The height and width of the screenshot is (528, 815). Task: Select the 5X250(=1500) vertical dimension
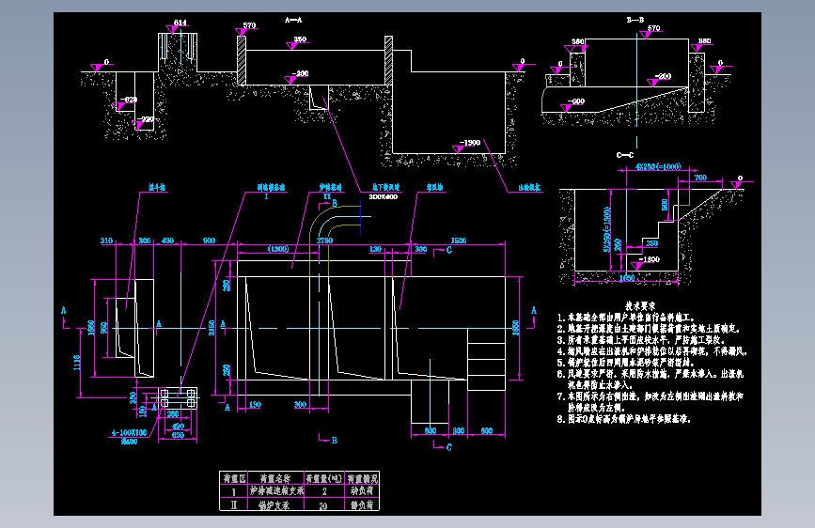click(606, 229)
